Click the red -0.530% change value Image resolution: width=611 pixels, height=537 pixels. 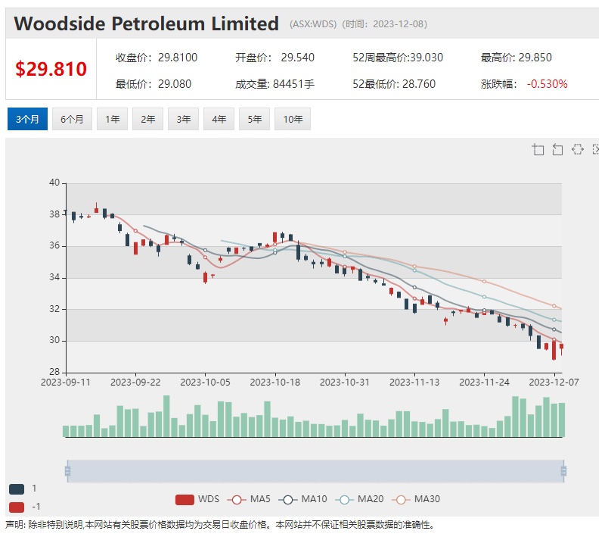pyautogui.click(x=547, y=84)
